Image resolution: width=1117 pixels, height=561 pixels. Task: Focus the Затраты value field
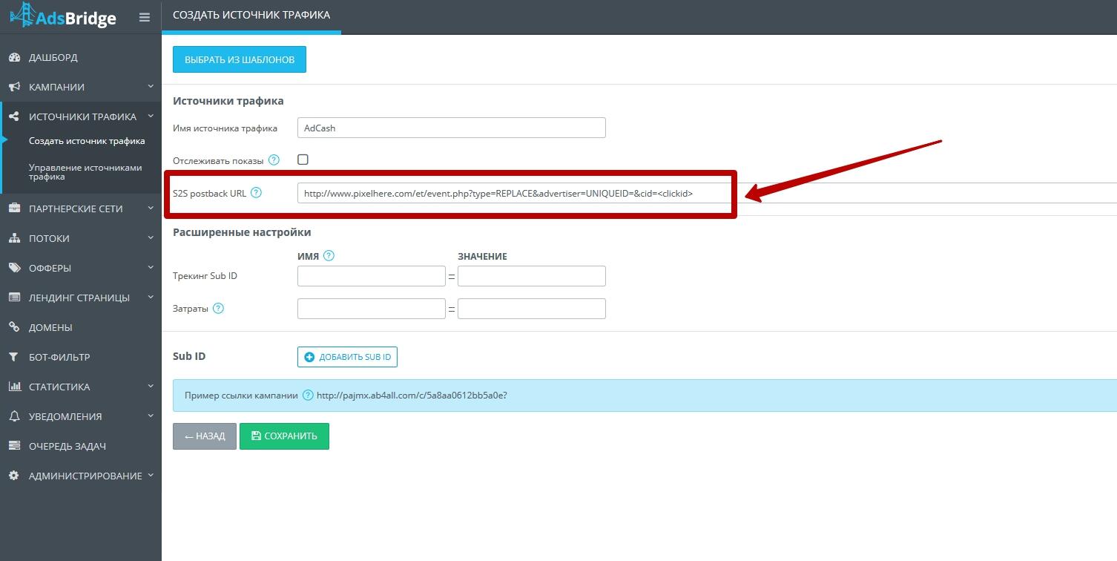click(x=532, y=309)
